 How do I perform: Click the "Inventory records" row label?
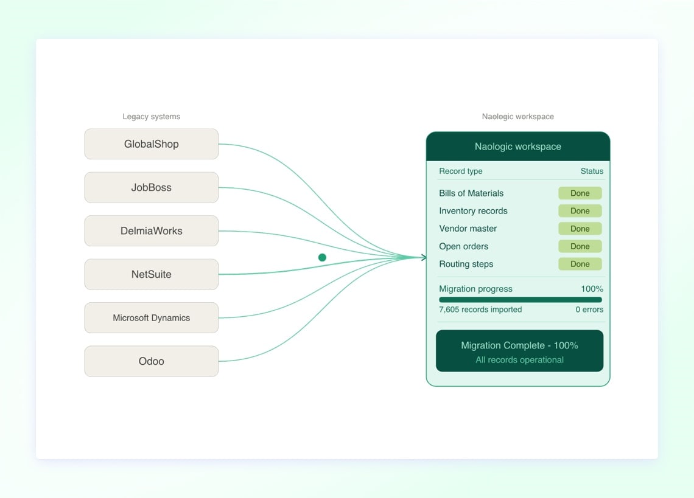click(x=473, y=211)
